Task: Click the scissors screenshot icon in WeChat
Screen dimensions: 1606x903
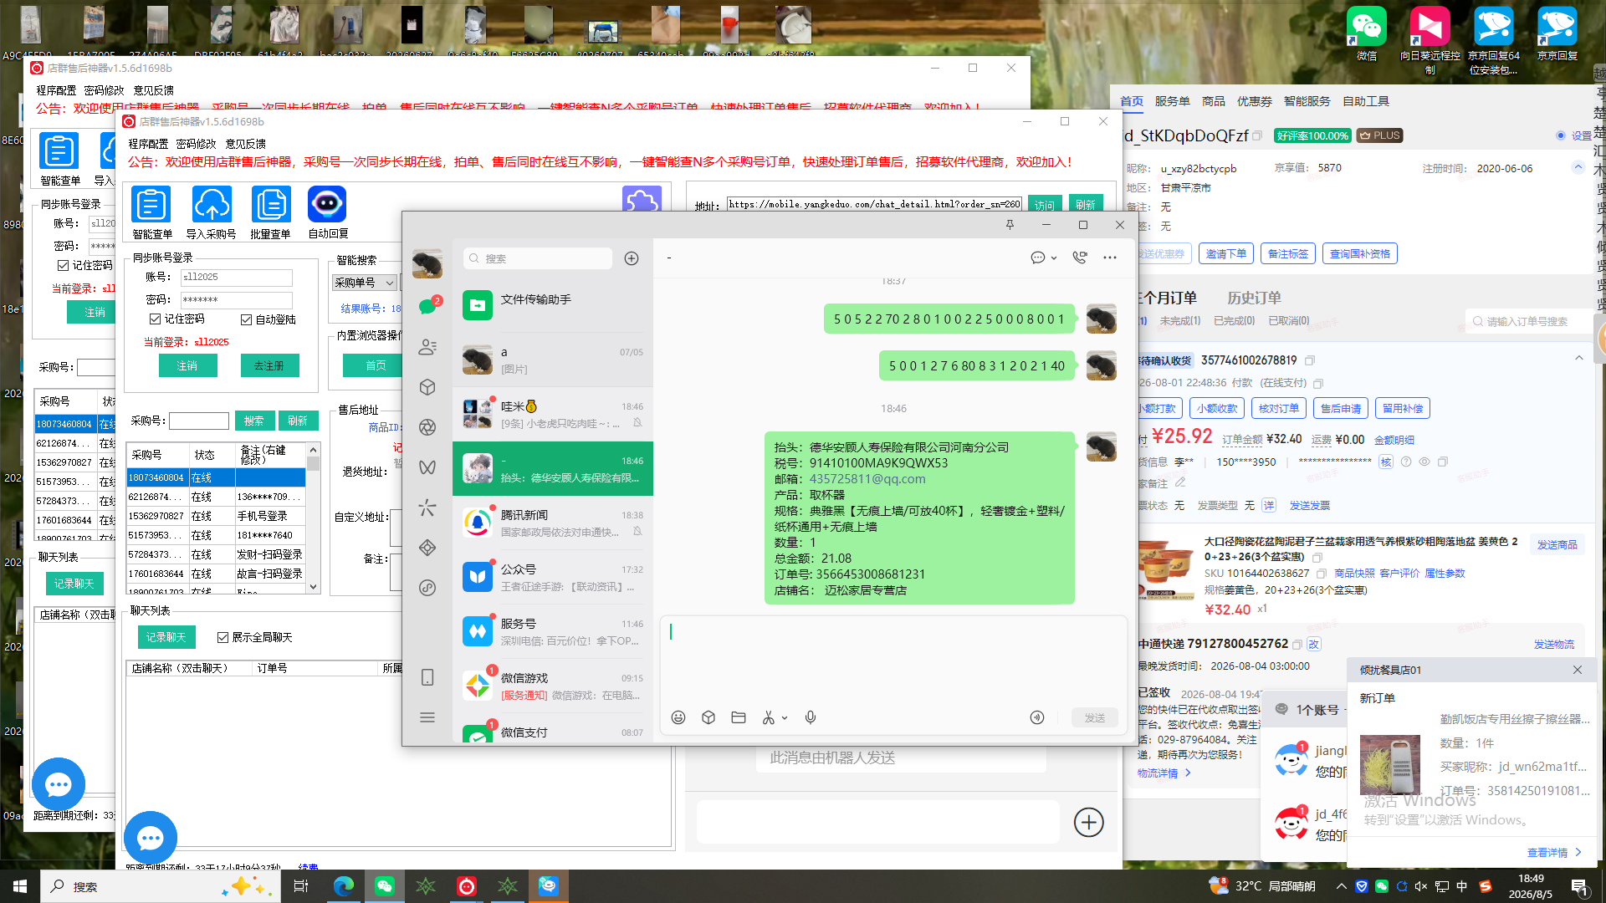Action: (x=768, y=717)
